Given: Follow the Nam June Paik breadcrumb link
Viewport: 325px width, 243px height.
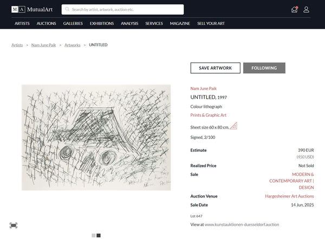Looking at the screenshot, I should pos(43,45).
